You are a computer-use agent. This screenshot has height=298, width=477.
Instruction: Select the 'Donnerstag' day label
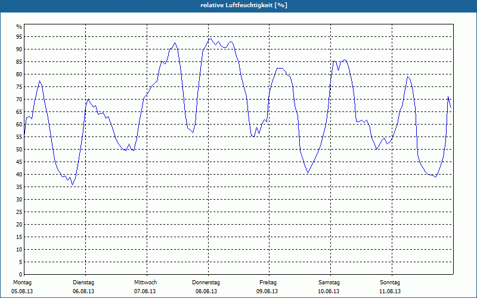tap(206, 283)
